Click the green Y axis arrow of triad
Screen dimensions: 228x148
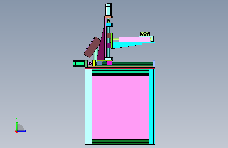[x=17, y=126]
